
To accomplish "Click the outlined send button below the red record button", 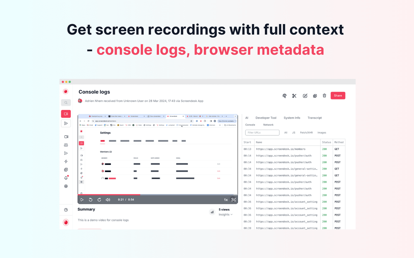I will pos(66,123).
